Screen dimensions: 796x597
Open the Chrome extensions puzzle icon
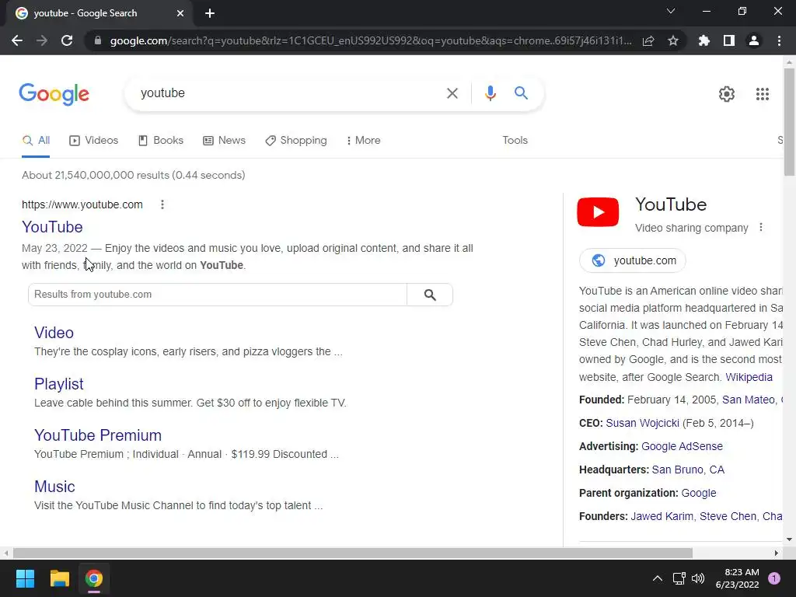pyautogui.click(x=704, y=40)
